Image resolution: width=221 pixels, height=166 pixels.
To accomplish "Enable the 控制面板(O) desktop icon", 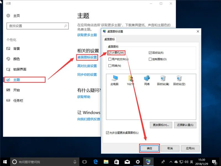I will [x=150, y=59].
